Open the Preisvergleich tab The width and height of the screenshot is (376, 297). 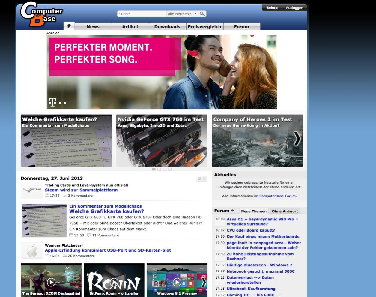pos(204,26)
